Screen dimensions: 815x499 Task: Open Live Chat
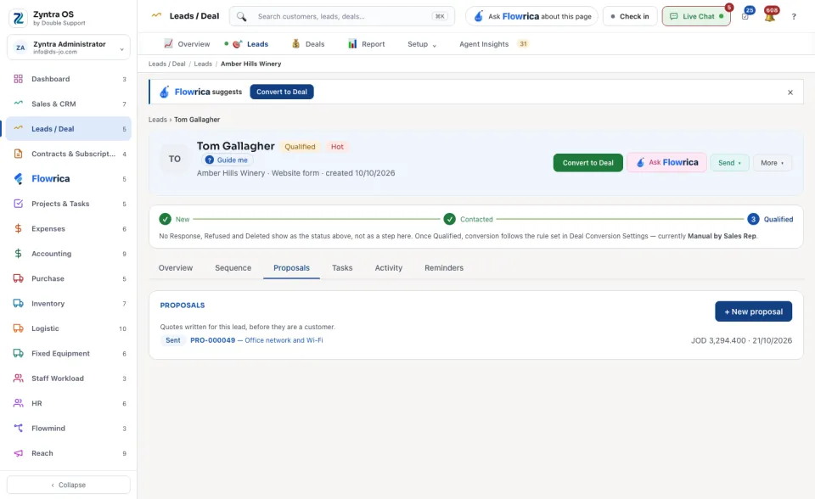(696, 17)
